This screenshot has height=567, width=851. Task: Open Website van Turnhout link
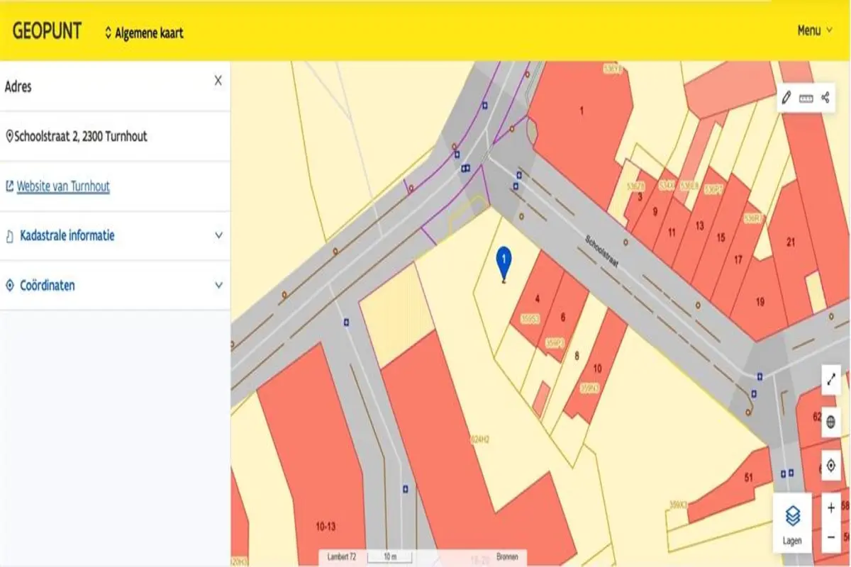point(63,186)
